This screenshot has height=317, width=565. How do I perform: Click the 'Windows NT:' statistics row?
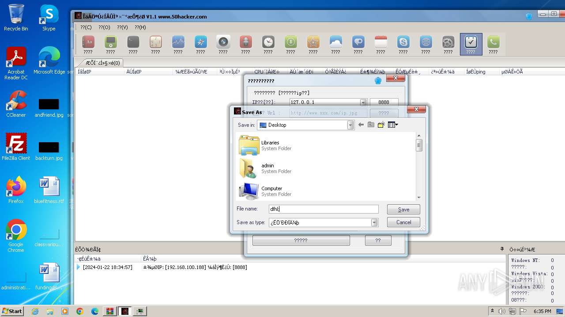pos(532,261)
